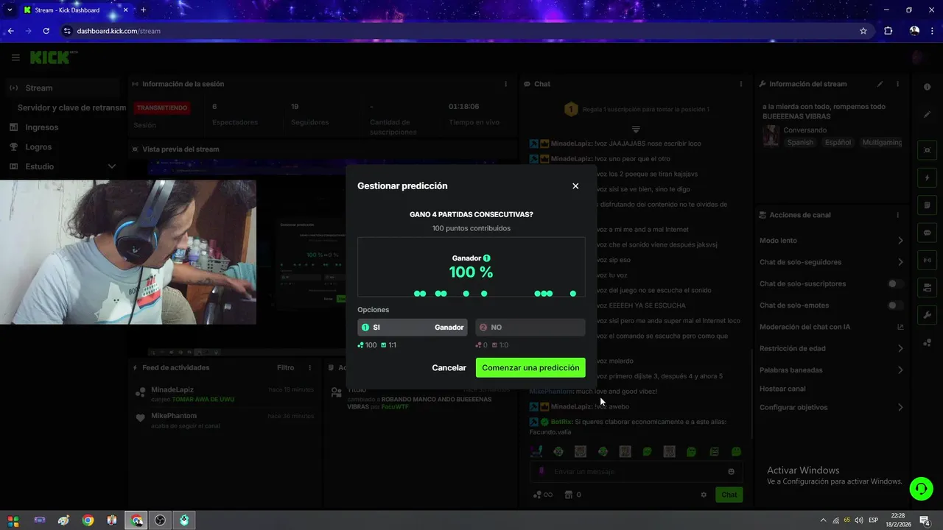943x530 pixels.
Task: Open the Chrome extensions puzzle icon
Action: coord(888,31)
